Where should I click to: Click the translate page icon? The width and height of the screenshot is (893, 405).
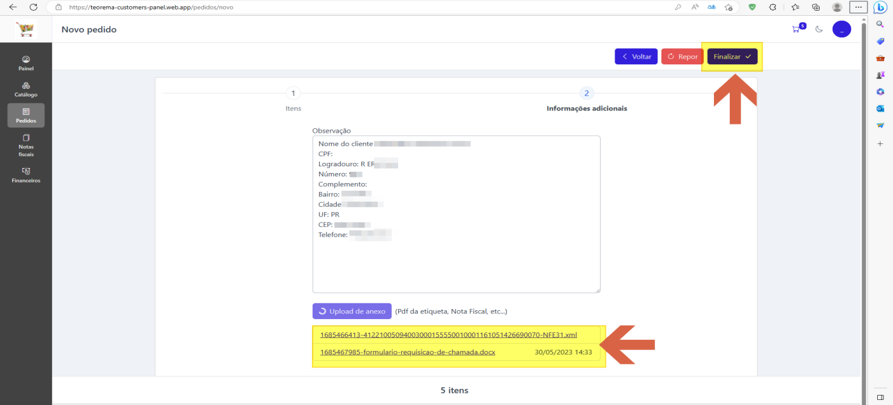[711, 7]
